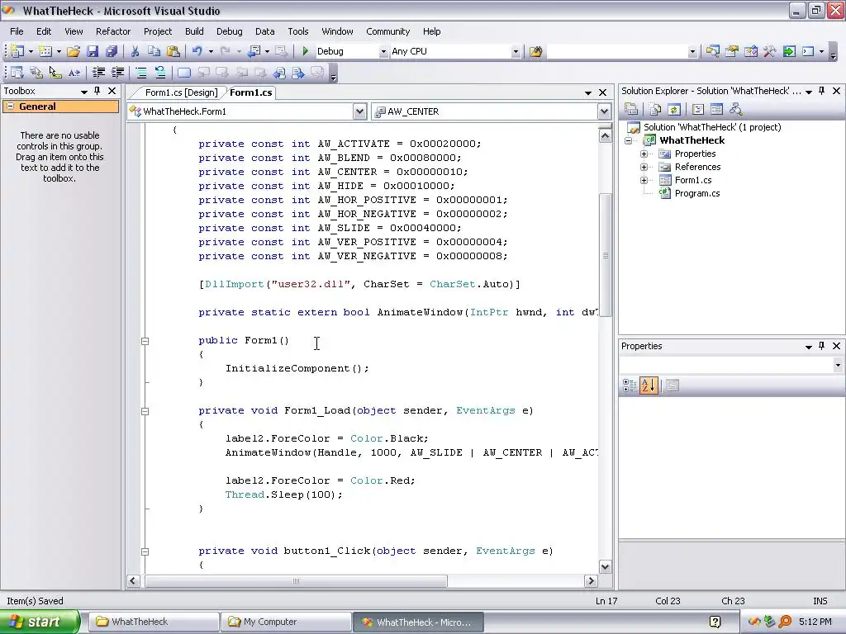Open the Properties object selector dropdown
Image resolution: width=846 pixels, height=634 pixels.
tap(838, 365)
